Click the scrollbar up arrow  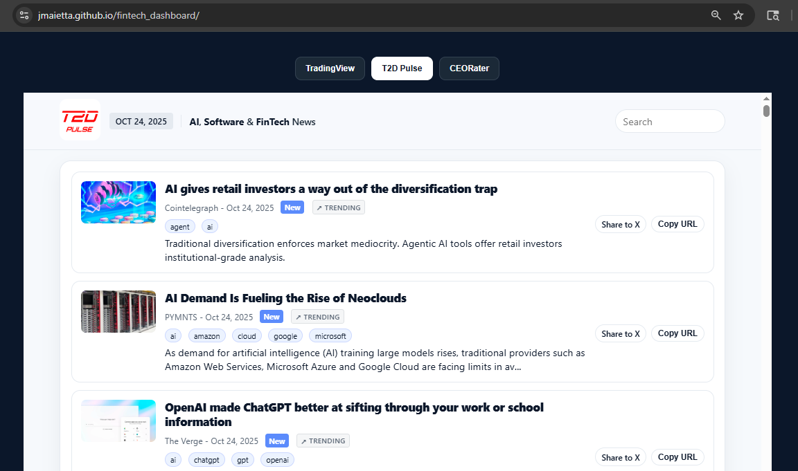click(766, 99)
